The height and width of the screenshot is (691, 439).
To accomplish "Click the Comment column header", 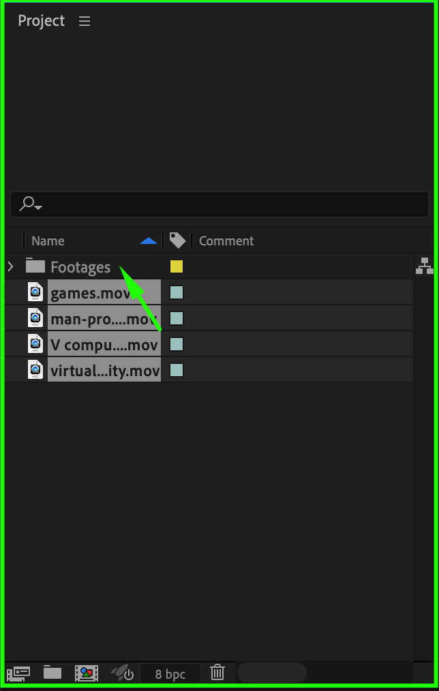I will coord(226,241).
